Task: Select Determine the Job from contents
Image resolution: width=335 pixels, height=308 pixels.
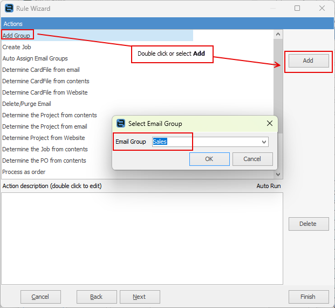Action: pos(45,149)
